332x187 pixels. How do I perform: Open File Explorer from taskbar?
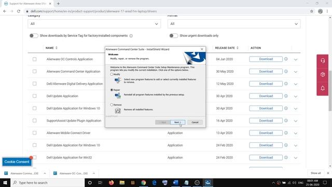pyautogui.click(x=122, y=182)
